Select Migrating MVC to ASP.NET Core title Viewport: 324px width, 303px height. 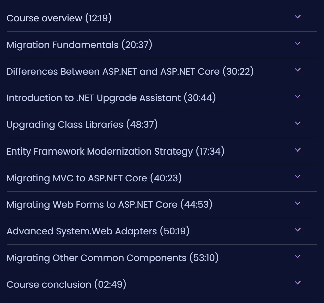click(94, 178)
